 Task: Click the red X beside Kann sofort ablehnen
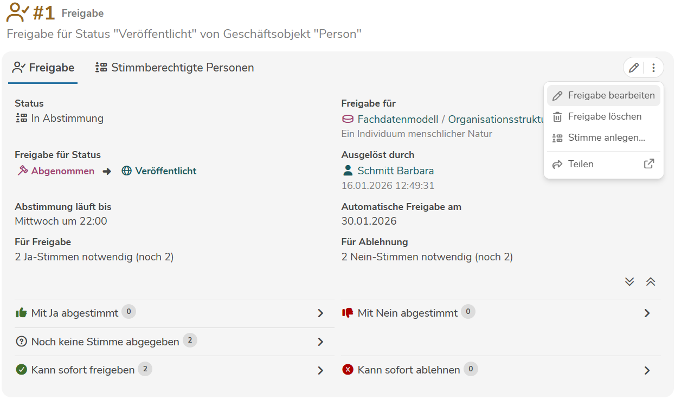click(348, 370)
